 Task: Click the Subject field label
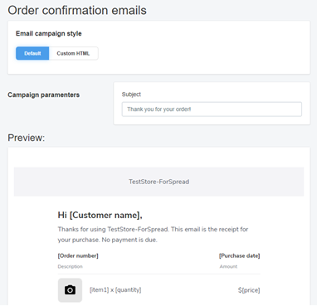(131, 95)
